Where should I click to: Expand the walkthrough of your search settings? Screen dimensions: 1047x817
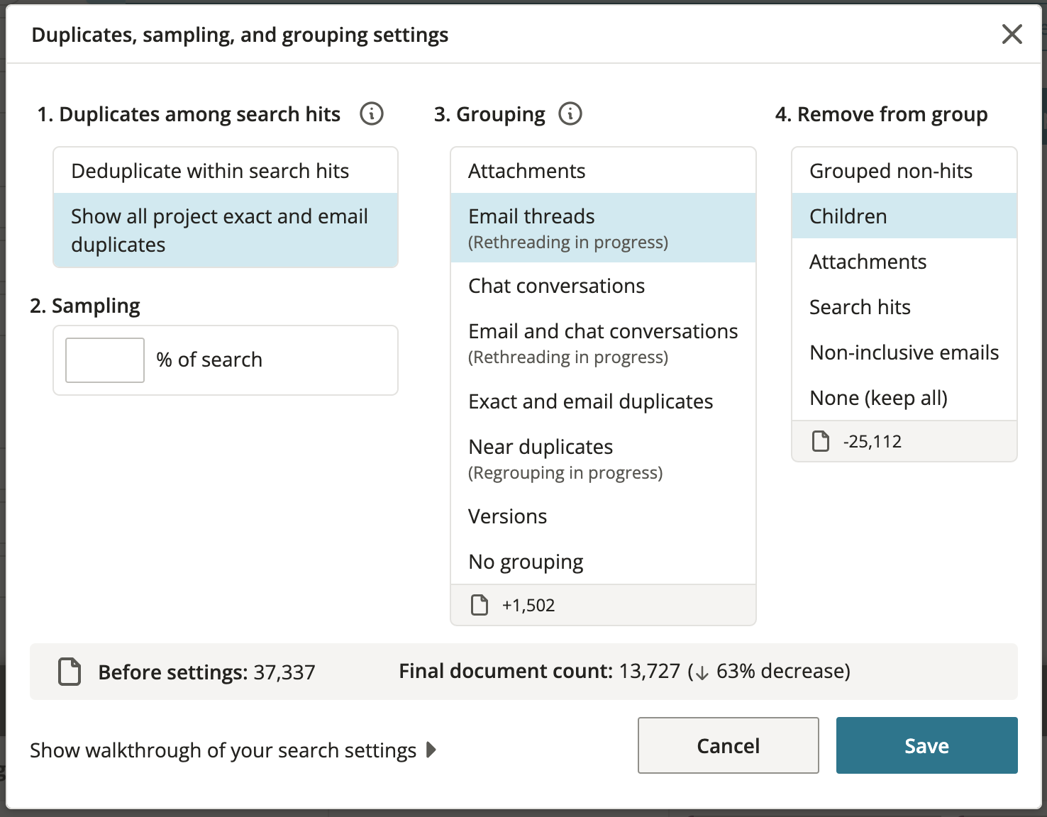click(x=222, y=750)
